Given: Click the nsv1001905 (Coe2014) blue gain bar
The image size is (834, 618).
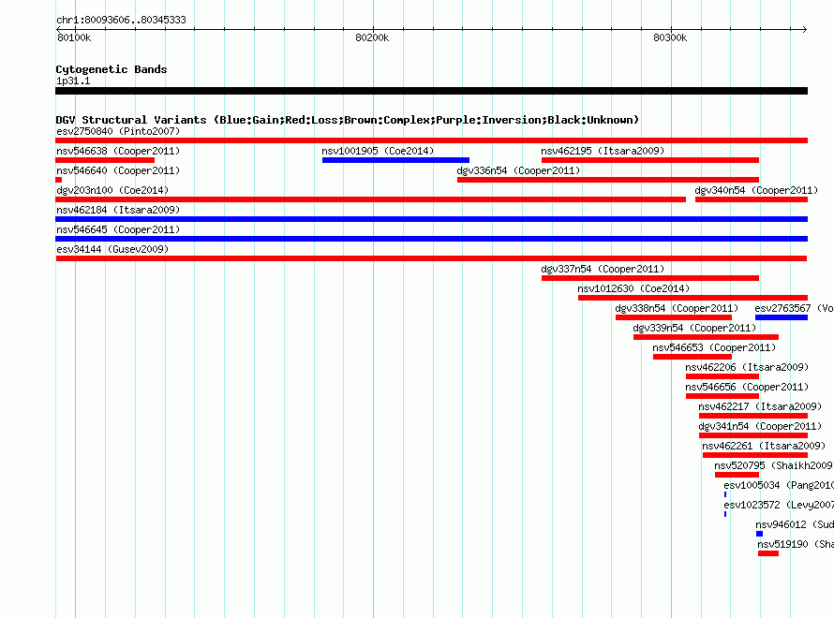Looking at the screenshot, I should 395,160.
